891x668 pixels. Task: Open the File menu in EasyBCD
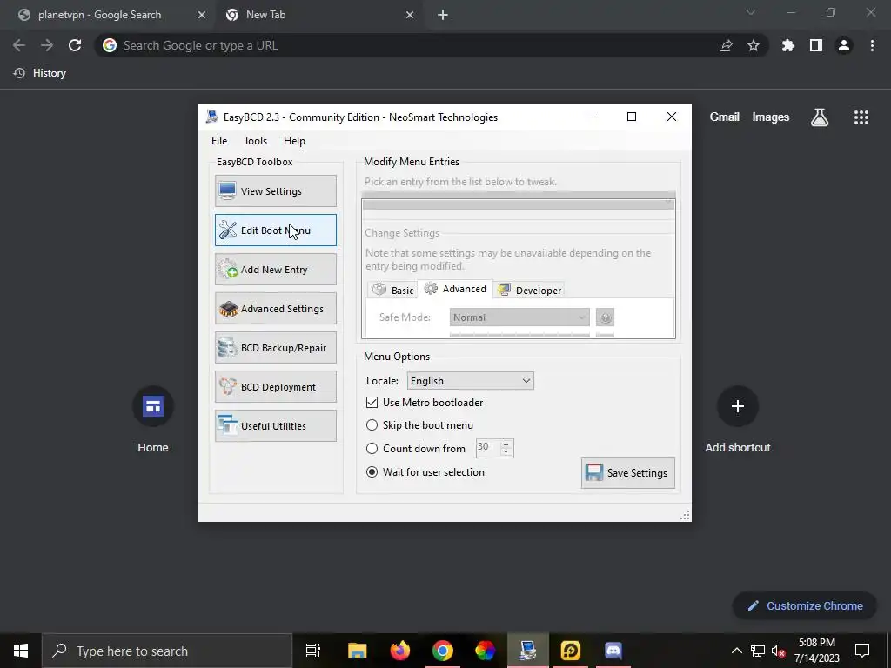coord(219,141)
